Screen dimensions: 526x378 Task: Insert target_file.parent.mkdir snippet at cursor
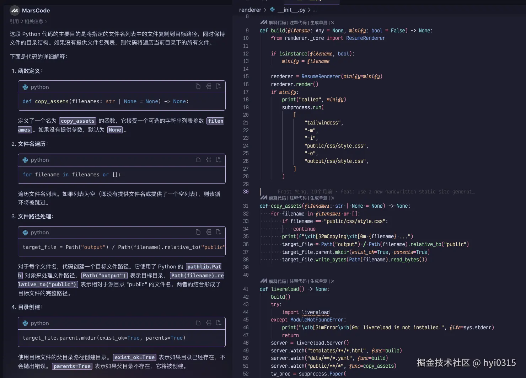[x=209, y=323]
